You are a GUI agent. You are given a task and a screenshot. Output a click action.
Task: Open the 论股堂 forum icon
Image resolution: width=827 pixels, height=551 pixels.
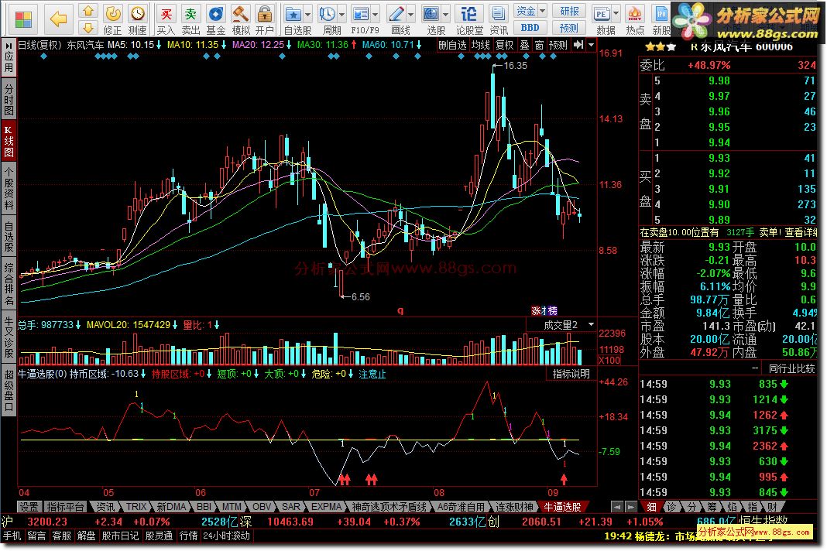[469, 14]
